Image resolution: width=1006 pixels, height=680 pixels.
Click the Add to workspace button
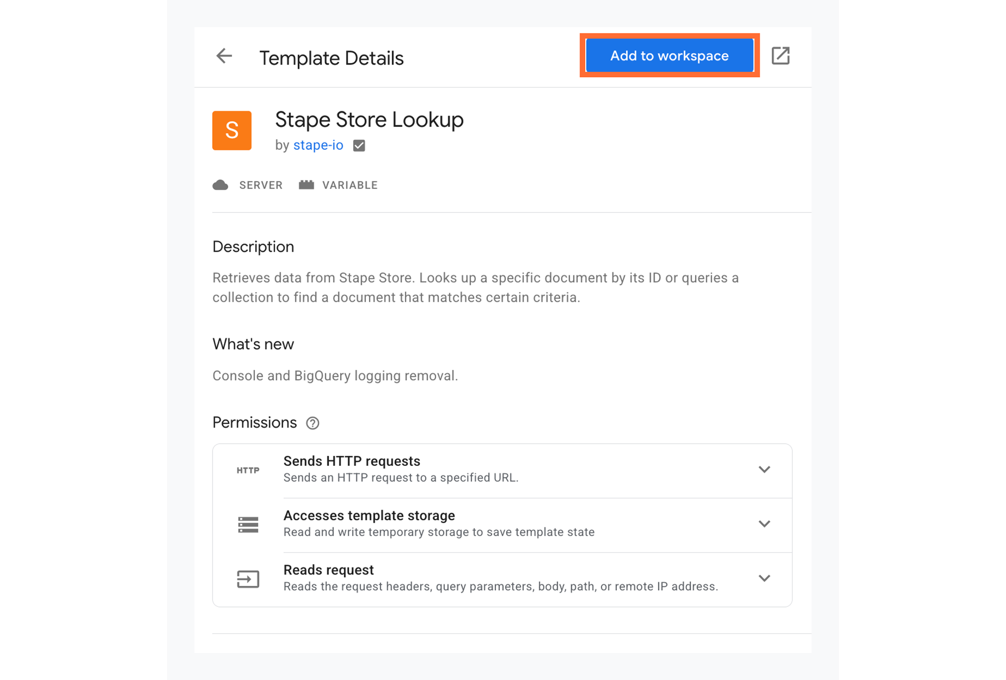pyautogui.click(x=670, y=56)
